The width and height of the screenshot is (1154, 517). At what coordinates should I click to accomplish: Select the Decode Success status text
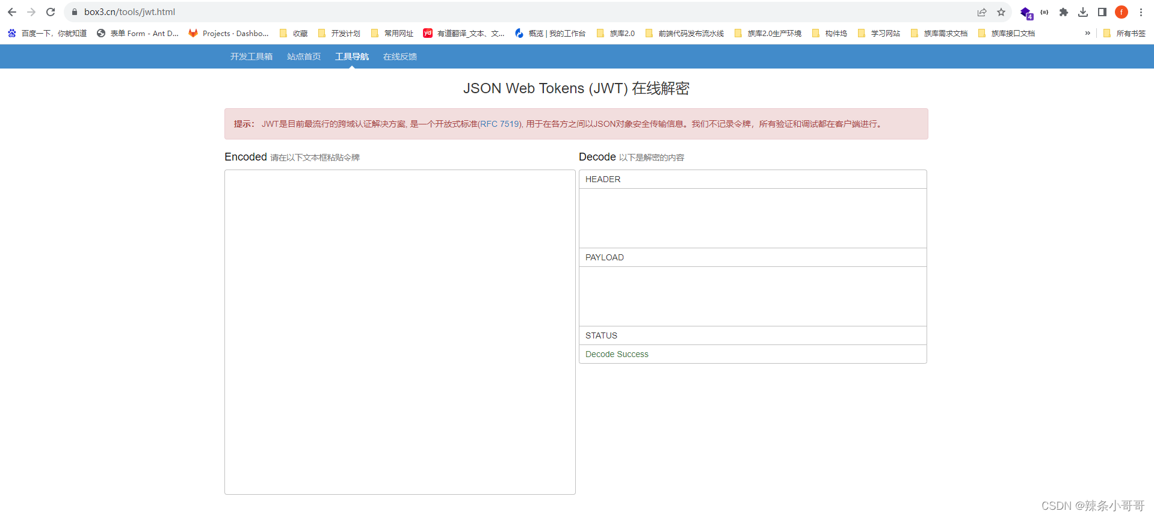pos(617,354)
